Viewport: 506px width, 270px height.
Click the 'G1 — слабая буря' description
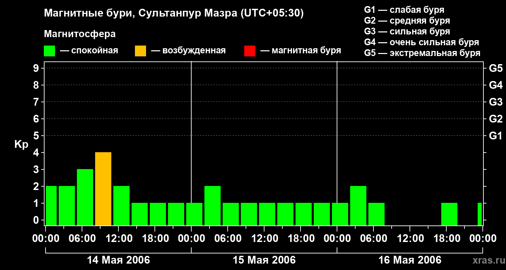point(404,9)
